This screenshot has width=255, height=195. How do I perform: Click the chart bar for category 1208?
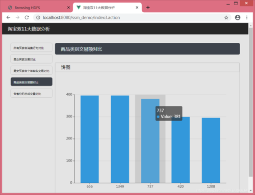pos(211,150)
